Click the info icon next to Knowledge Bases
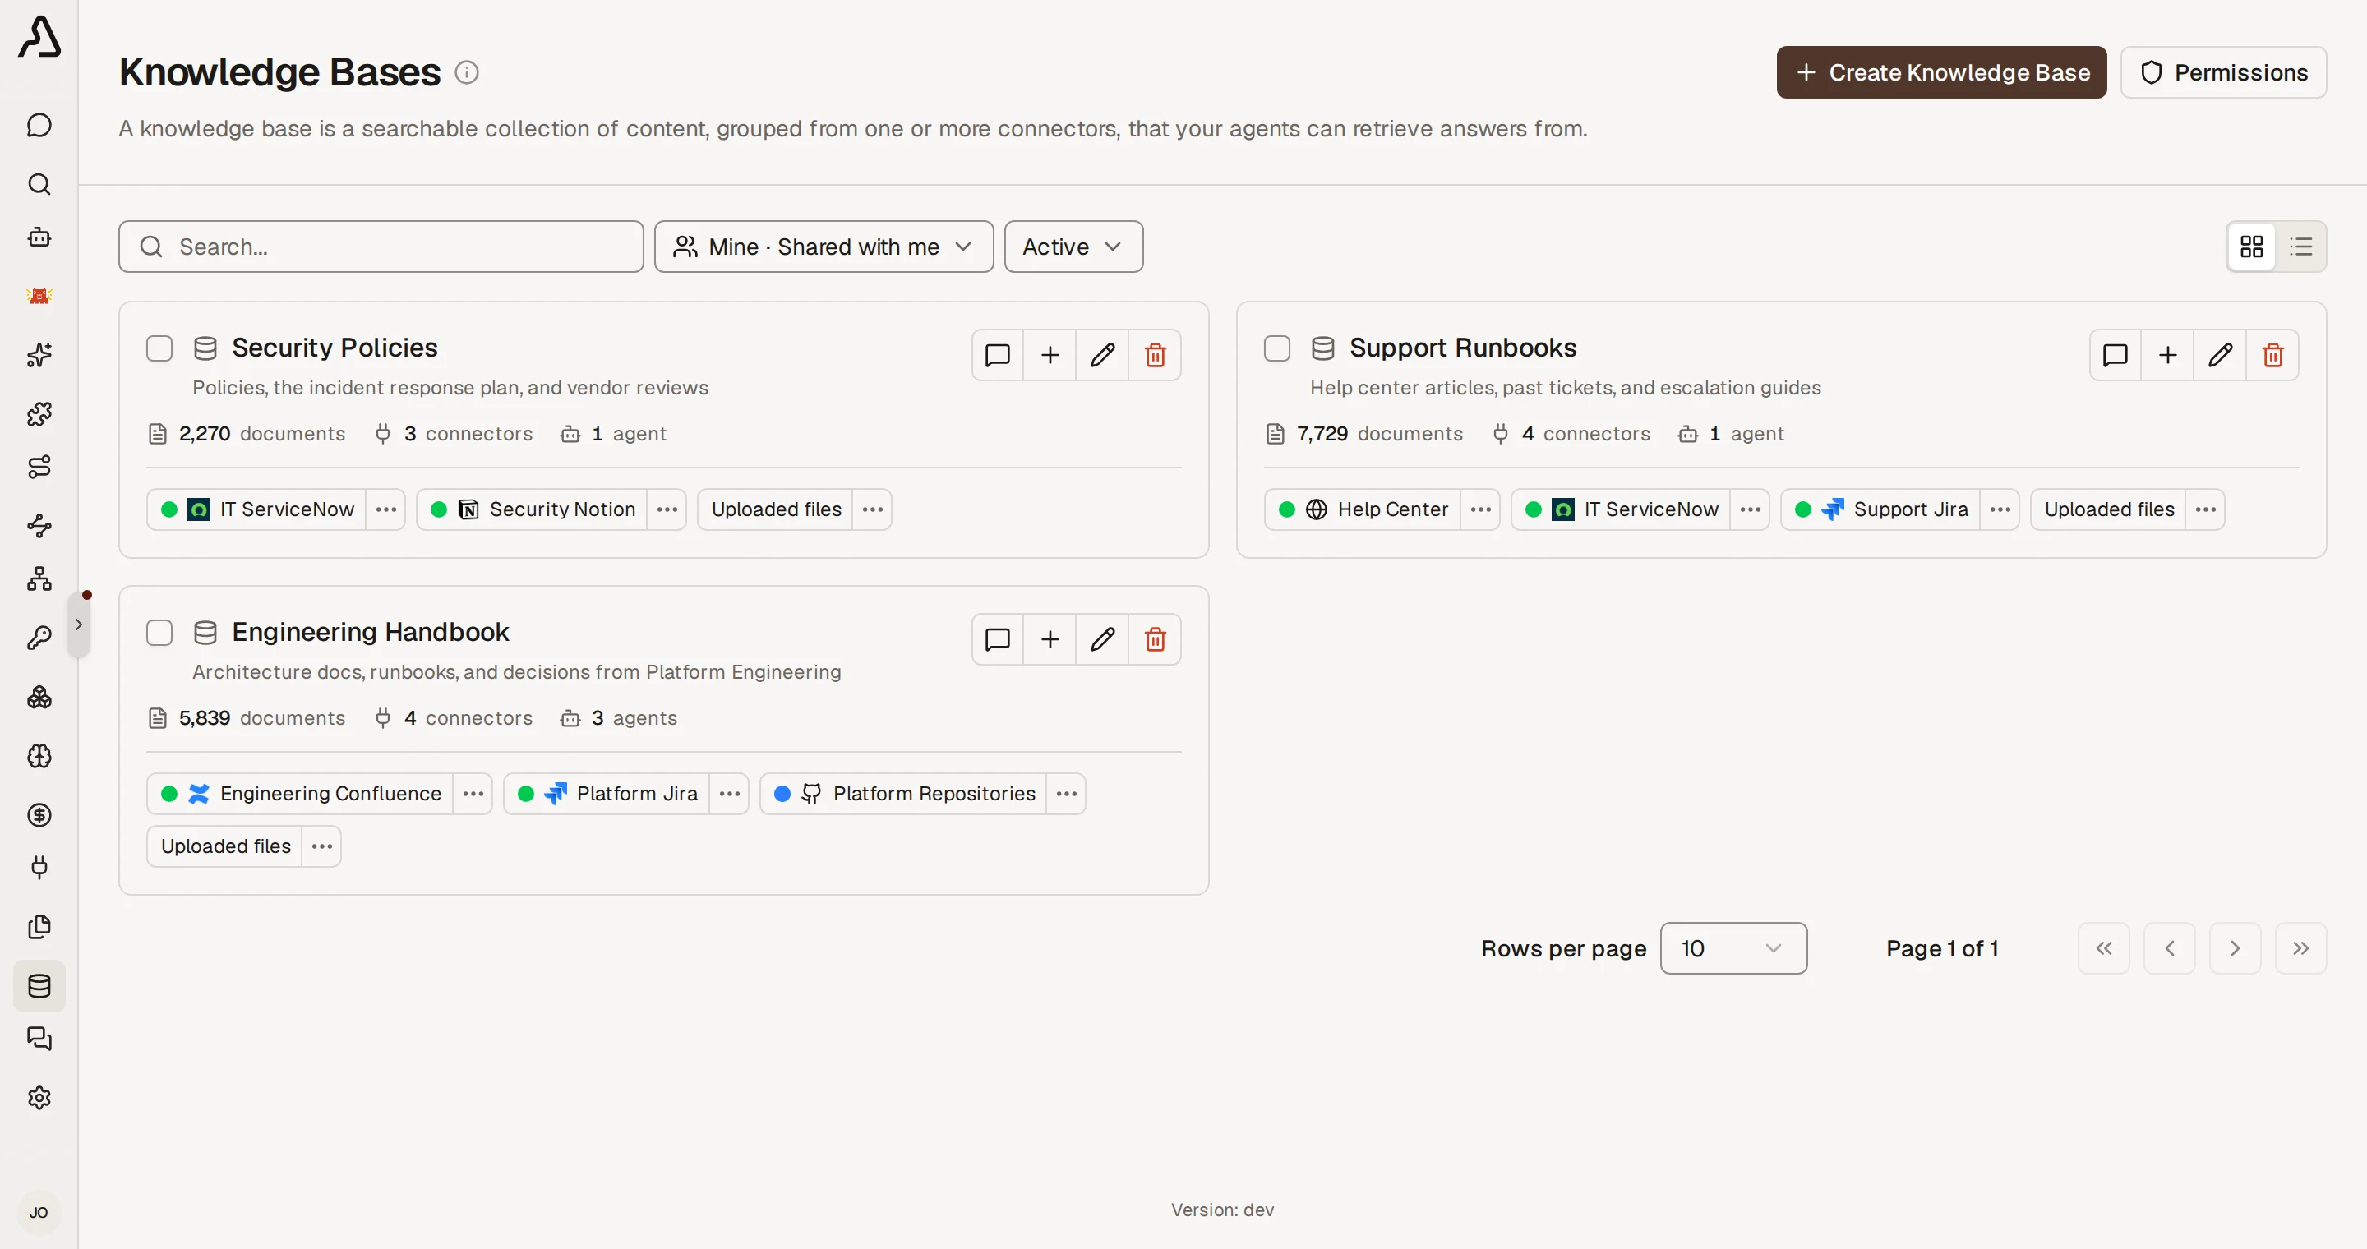 467,72
